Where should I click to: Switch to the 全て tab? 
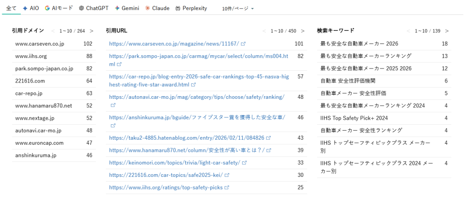pyautogui.click(x=11, y=8)
